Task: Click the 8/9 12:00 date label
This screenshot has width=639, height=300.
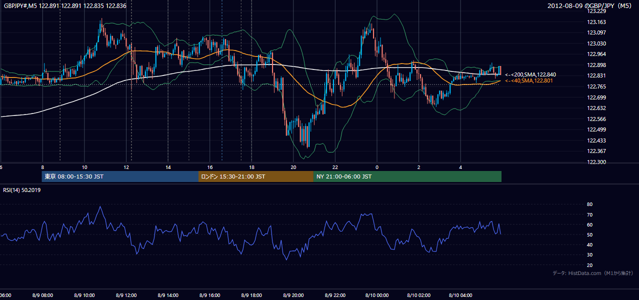Action: pyautogui.click(x=126, y=295)
